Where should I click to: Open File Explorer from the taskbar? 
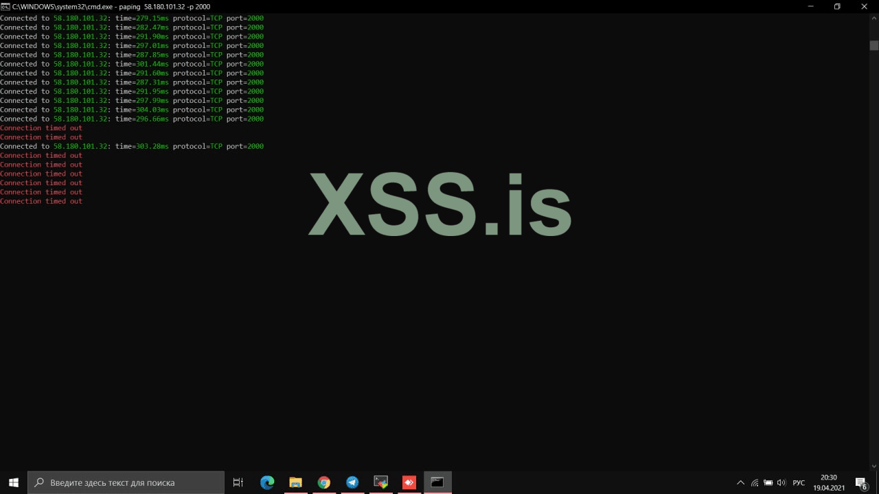click(x=295, y=482)
